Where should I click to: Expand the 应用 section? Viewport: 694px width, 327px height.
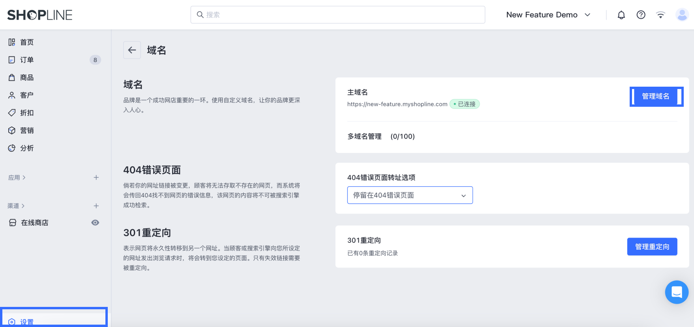[17, 178]
